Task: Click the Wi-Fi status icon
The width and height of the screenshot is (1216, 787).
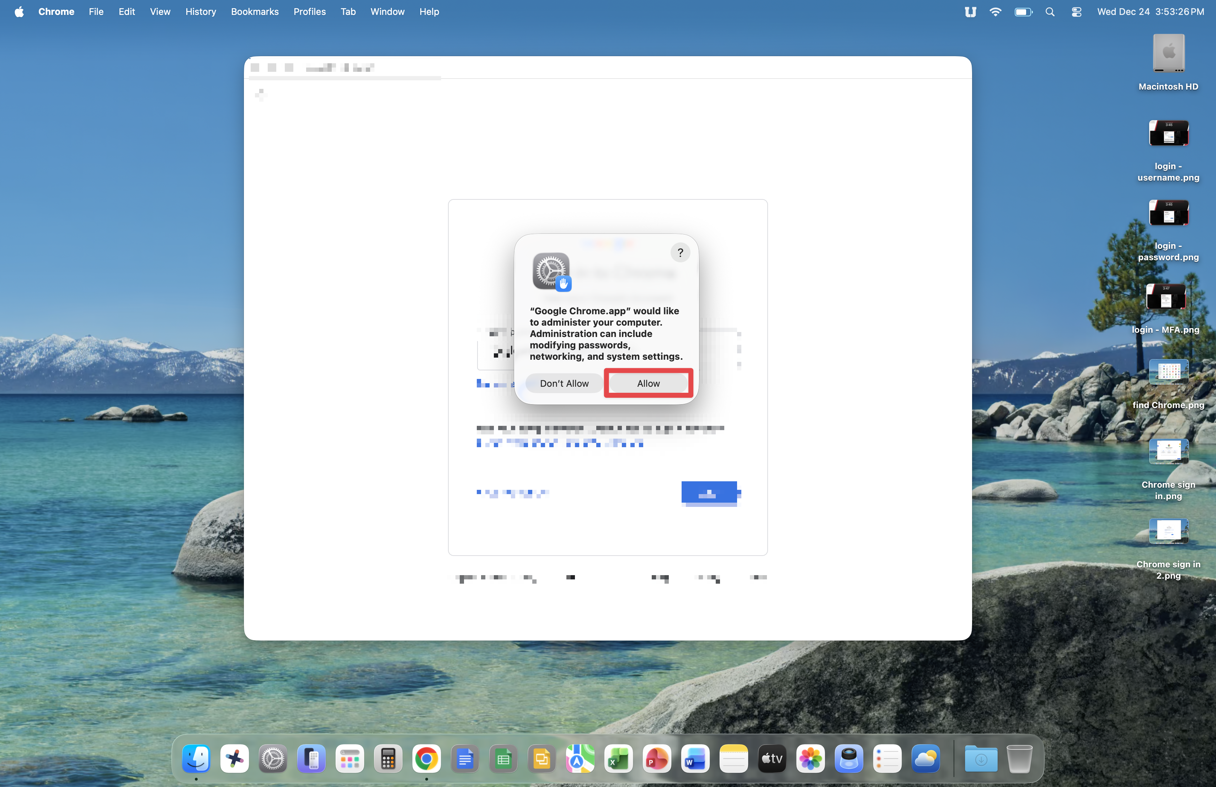Action: (x=995, y=11)
